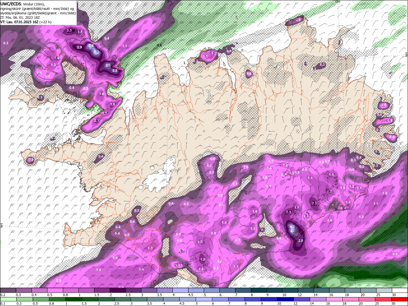Click the 3.5 precipitation value in the northwest
This screenshot has width=408, height=306.
tap(115, 70)
